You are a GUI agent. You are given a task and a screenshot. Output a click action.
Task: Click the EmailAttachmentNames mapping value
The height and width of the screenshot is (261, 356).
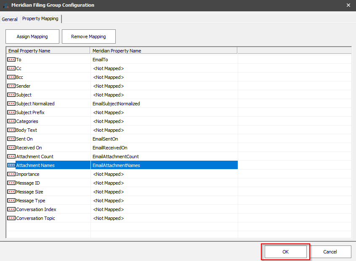(116, 165)
